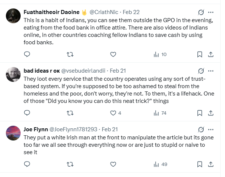225x177 pixels.
Task: Click Grok icon on Fuathaitheoir Daoine's tweet
Action: coord(201,12)
